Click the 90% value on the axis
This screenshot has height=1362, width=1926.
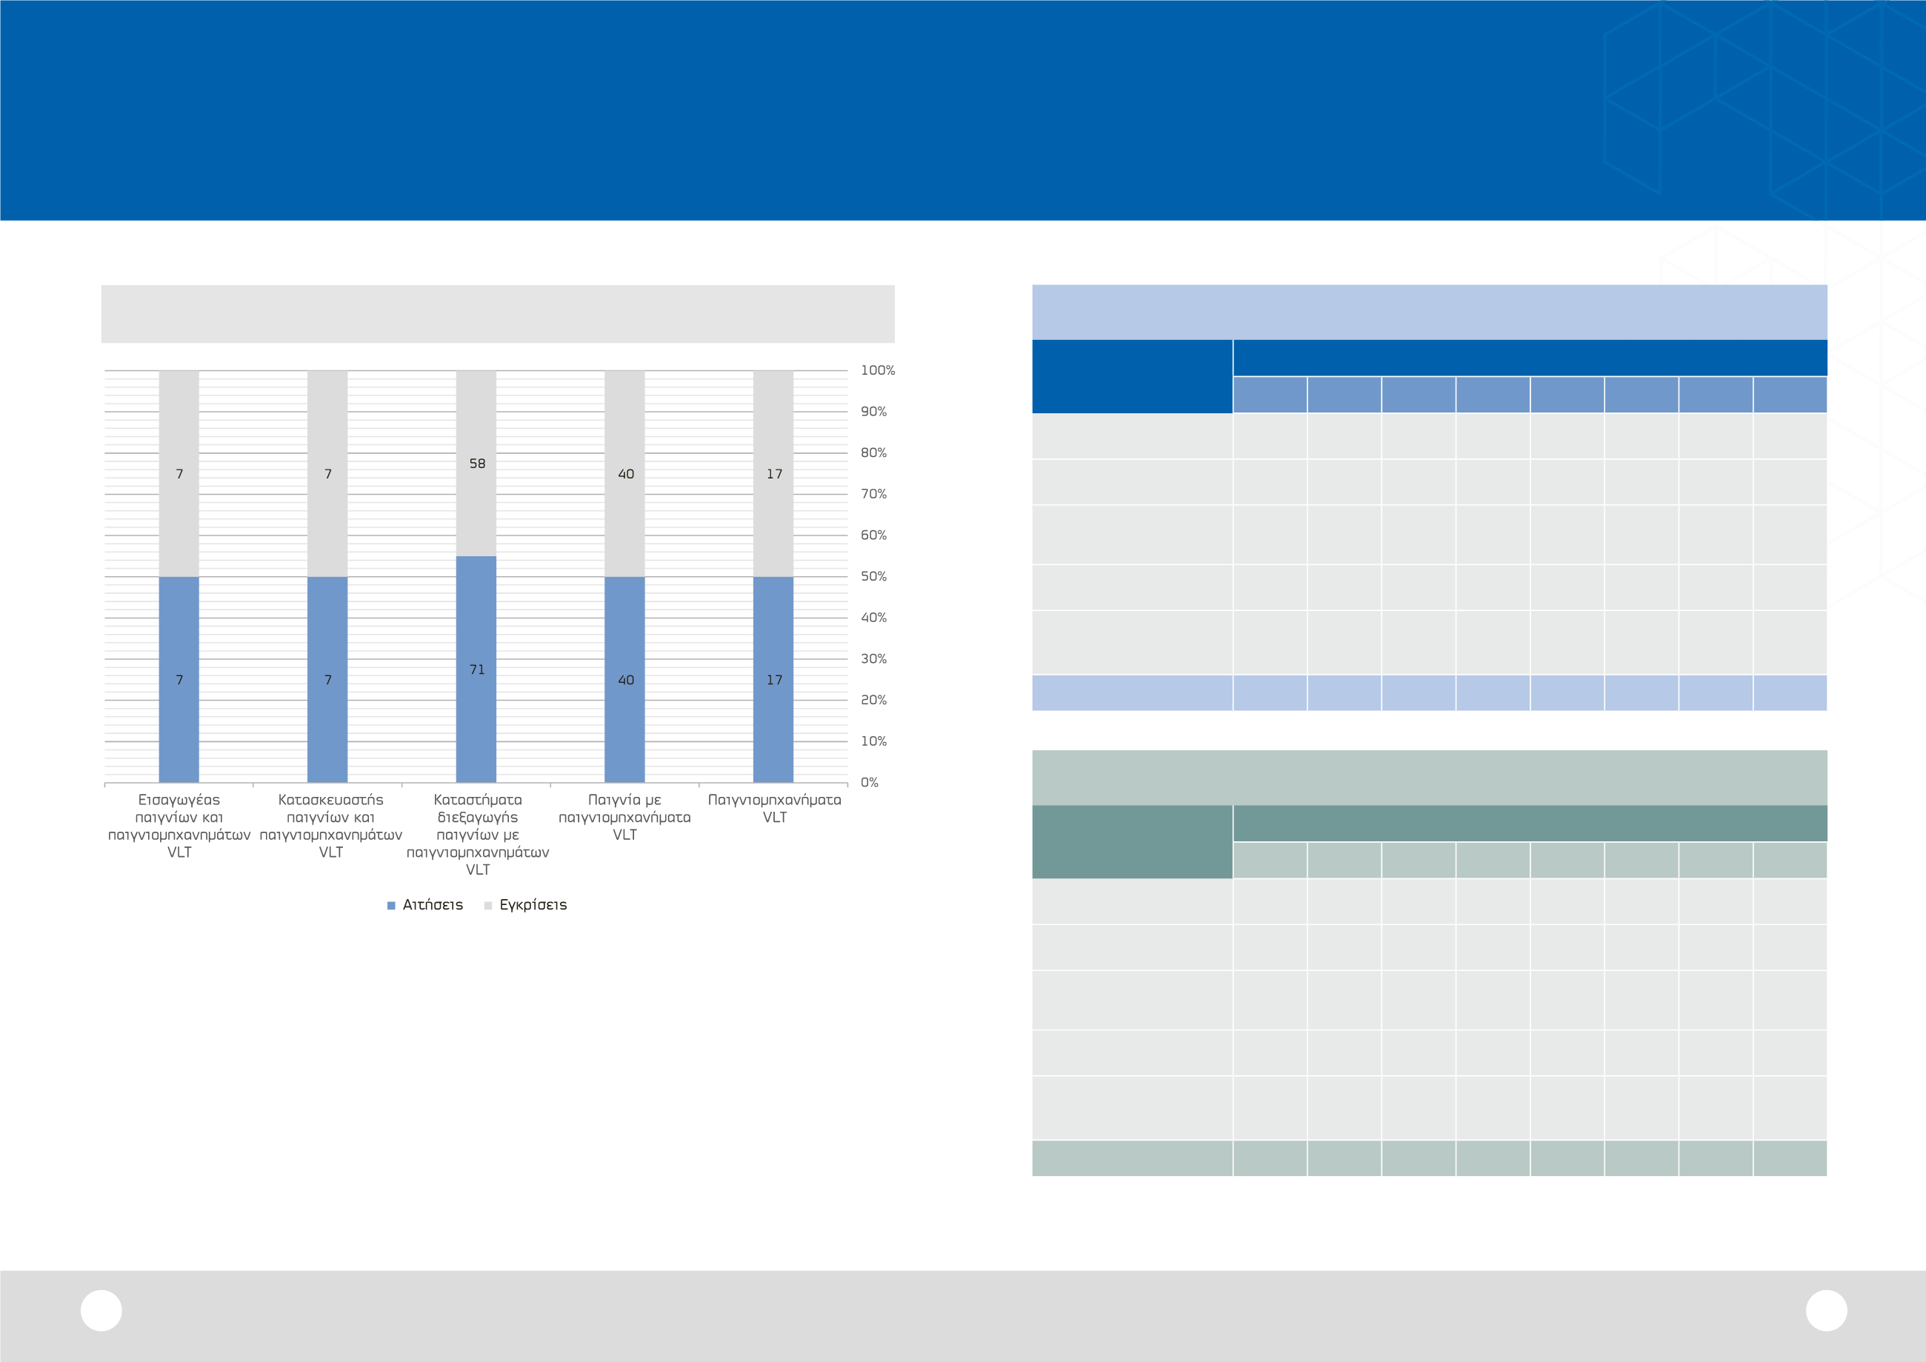[874, 412]
